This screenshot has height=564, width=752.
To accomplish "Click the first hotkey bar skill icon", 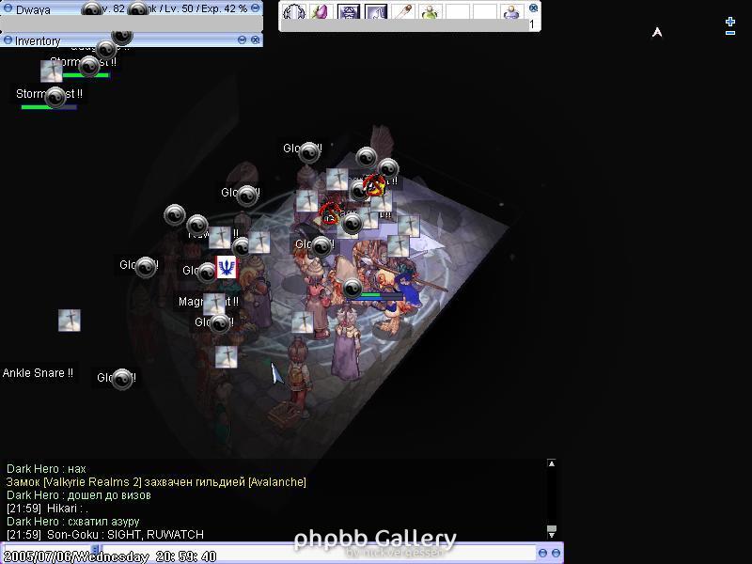I will point(294,13).
